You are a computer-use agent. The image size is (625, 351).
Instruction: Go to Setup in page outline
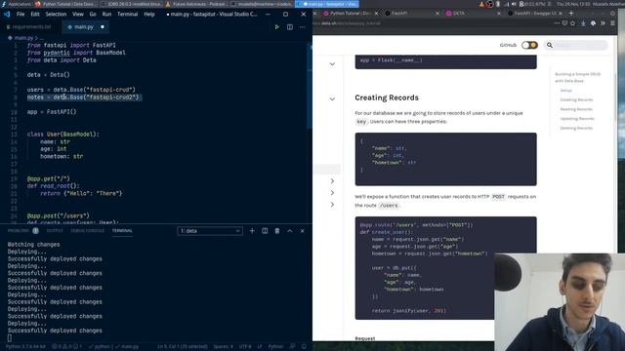565,91
